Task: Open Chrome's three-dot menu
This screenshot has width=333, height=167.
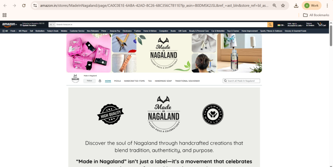Action: click(327, 6)
